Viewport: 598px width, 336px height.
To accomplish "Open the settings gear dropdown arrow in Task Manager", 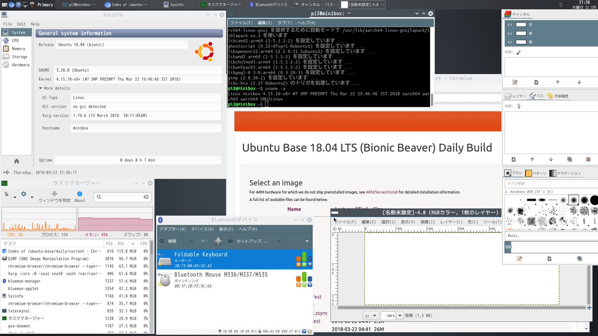I will pyautogui.click(x=31, y=198).
